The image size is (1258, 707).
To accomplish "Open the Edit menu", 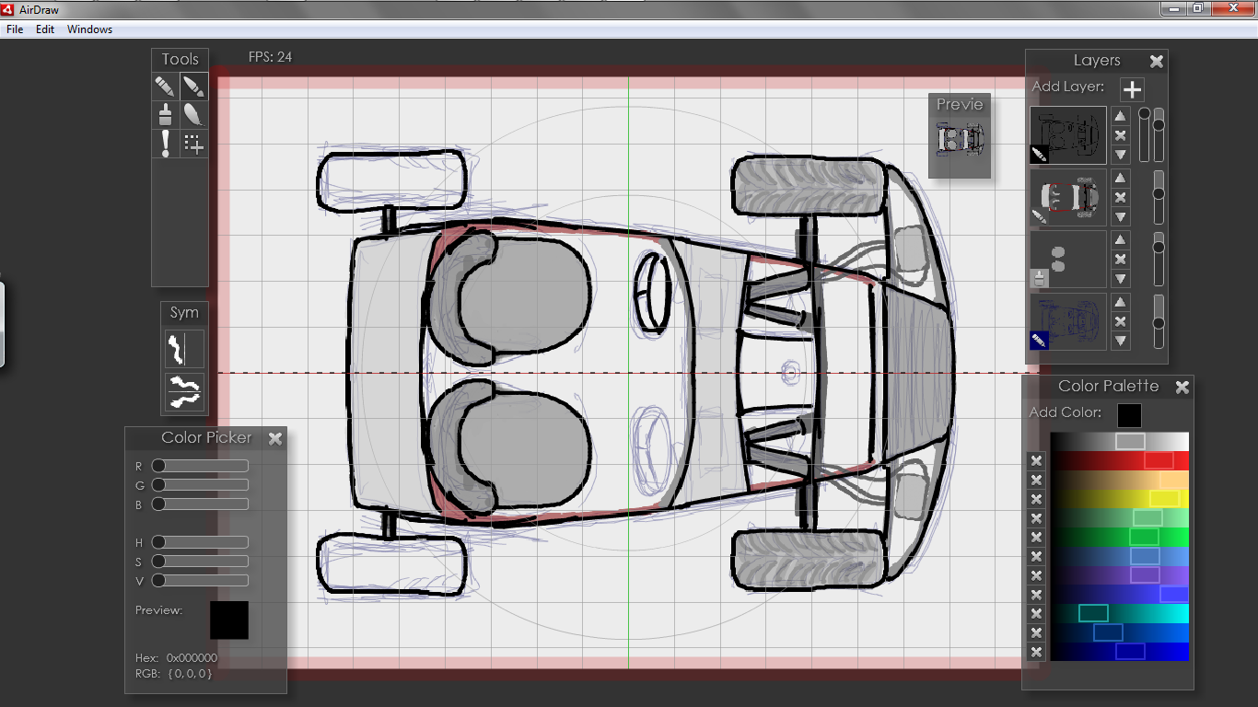I will click(44, 29).
